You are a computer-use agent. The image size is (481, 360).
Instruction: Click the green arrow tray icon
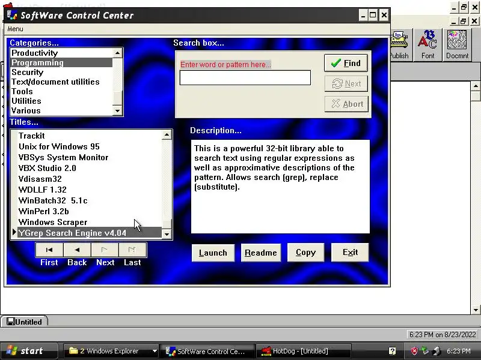[x=425, y=350]
